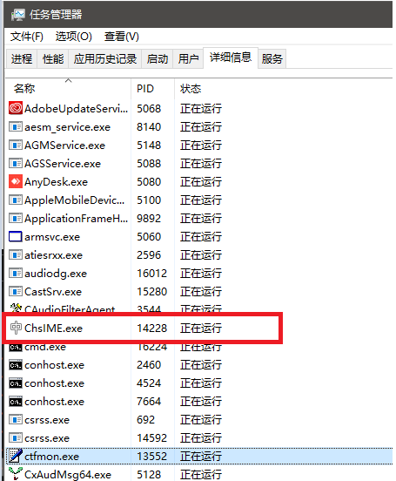This screenshot has height=481, width=396.
Task: Open the 查看(V) menu
Action: pos(121,37)
